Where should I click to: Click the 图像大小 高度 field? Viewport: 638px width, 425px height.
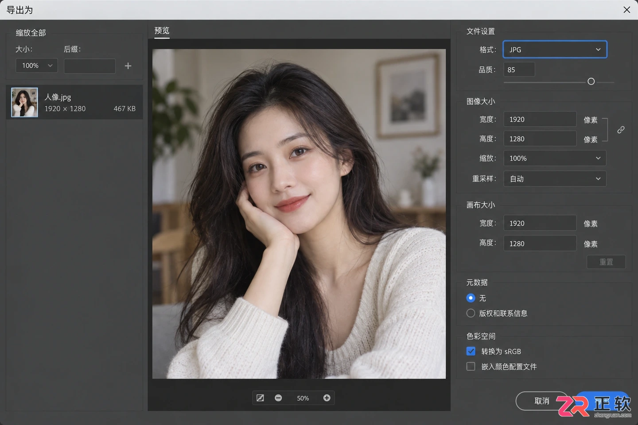pos(540,139)
